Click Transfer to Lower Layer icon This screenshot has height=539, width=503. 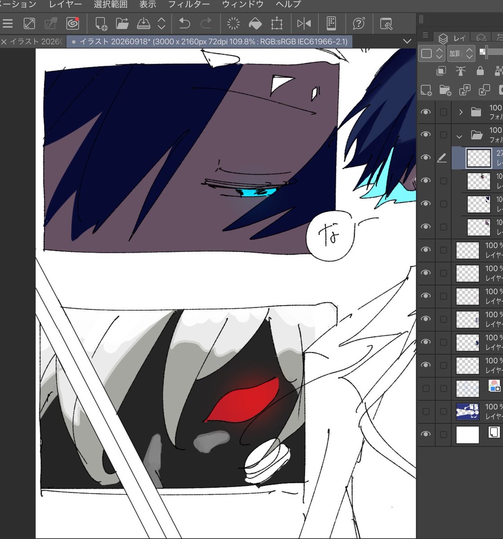pyautogui.click(x=465, y=90)
